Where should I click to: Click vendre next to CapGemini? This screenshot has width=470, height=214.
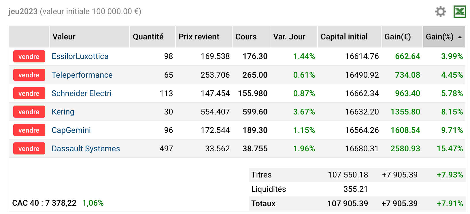click(x=29, y=130)
